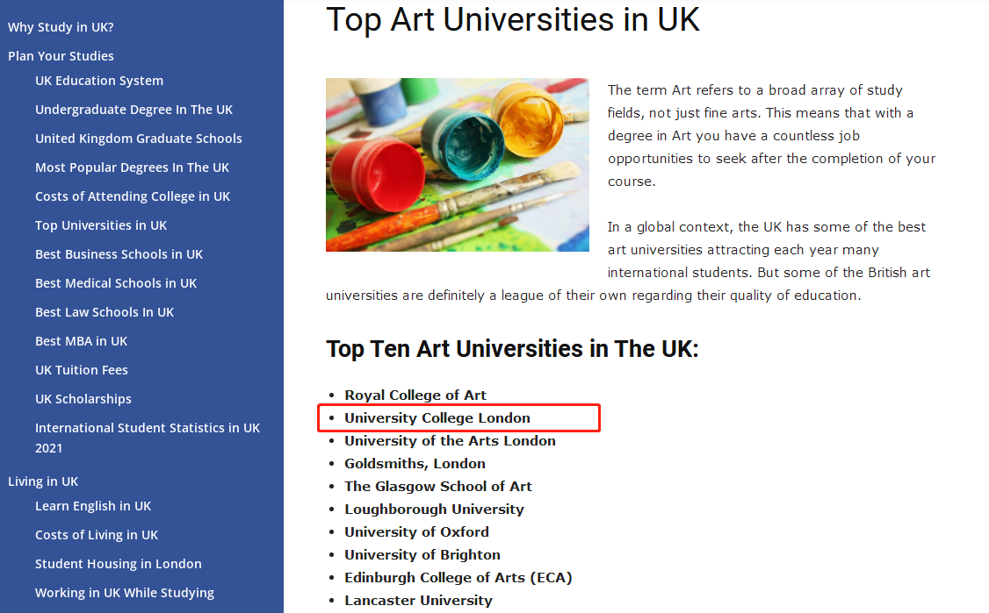Viewport: 989px width, 613px height.
Task: Open Top Universities in UK link
Action: pyautogui.click(x=101, y=225)
